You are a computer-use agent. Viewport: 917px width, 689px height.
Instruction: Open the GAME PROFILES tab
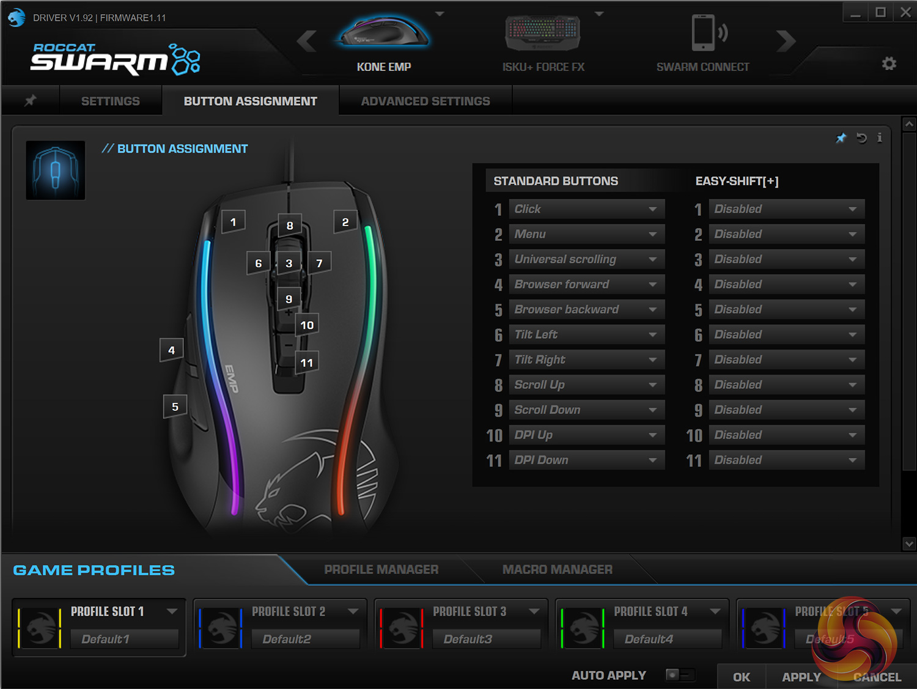pyautogui.click(x=94, y=570)
